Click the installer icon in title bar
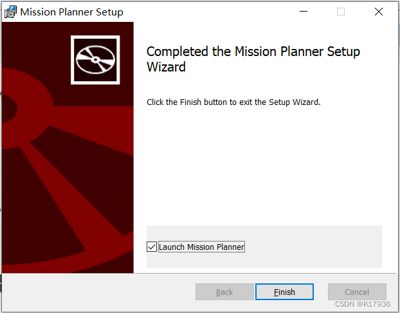 coord(10,12)
